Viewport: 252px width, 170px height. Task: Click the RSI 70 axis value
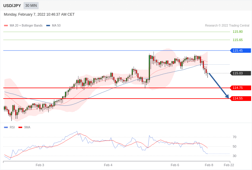(x=235, y=137)
